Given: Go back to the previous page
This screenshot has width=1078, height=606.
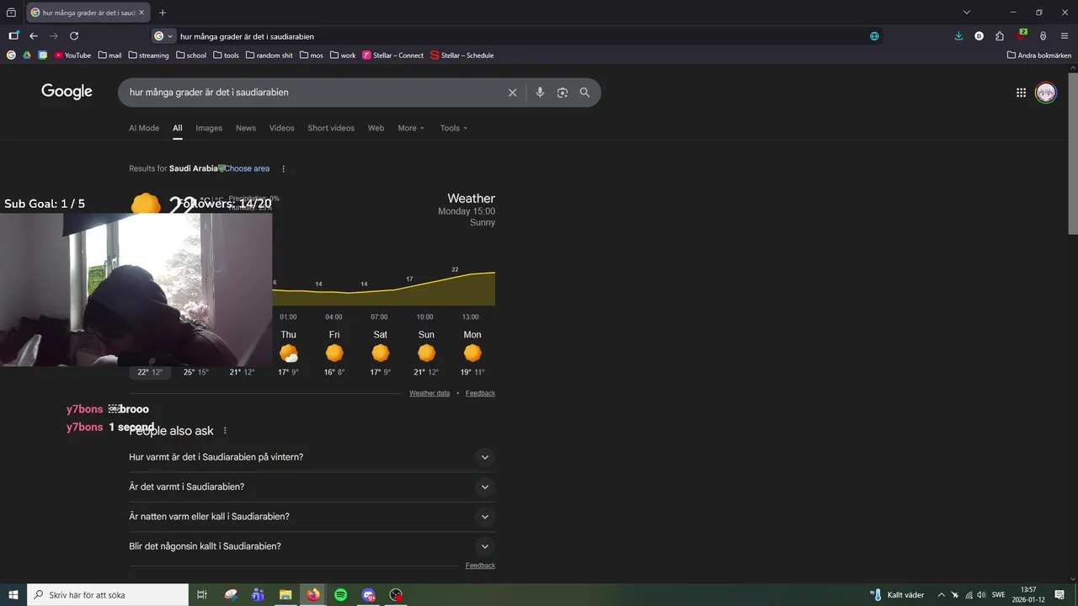Looking at the screenshot, I should [34, 36].
